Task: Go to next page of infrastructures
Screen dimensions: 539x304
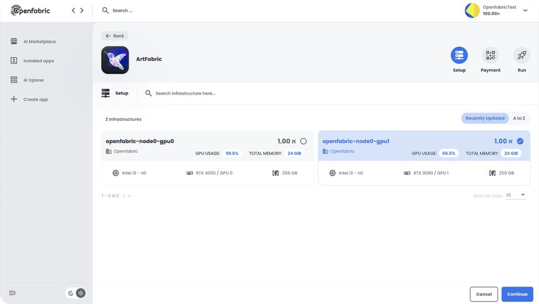Action: (129, 196)
